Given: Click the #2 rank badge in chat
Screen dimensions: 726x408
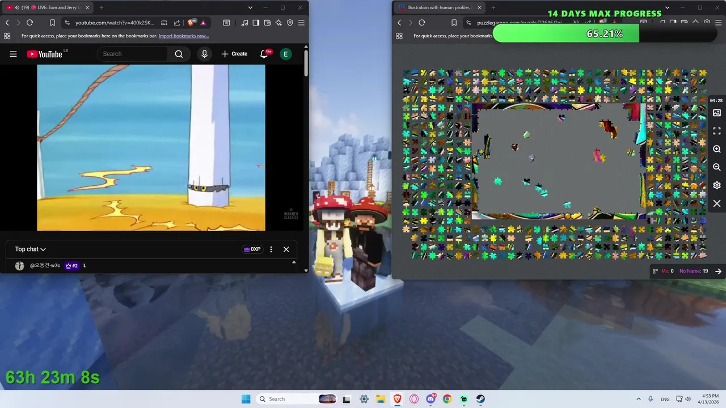Looking at the screenshot, I should pos(72,266).
